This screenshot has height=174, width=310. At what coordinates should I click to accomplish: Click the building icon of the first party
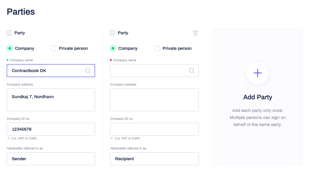[x=9, y=33]
